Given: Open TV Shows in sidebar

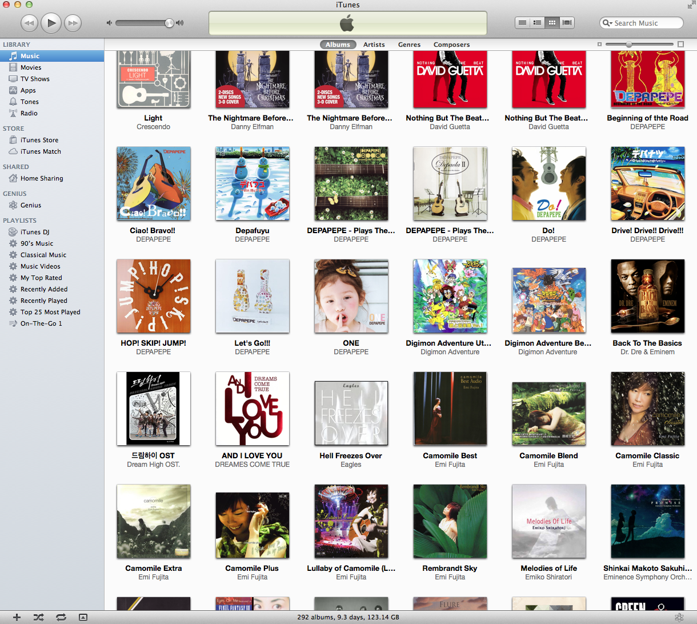Looking at the screenshot, I should (52, 79).
